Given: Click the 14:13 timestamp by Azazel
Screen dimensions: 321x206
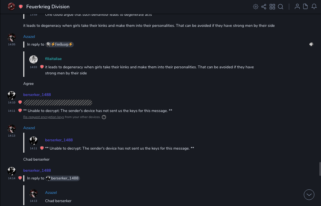Looking at the screenshot, I should click(12, 136).
